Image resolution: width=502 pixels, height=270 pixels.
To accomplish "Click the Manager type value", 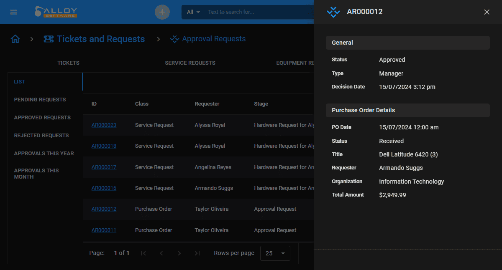I will click(391, 73).
